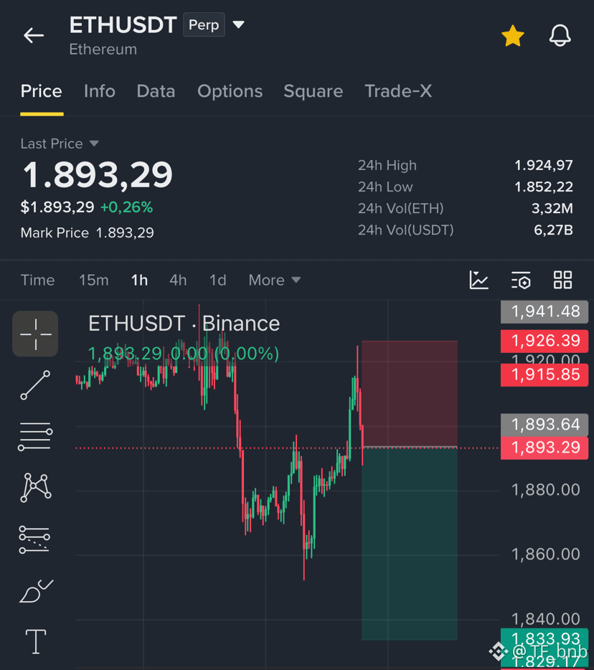Open chart settings icon
Screen dimensions: 594x670
pos(521,280)
